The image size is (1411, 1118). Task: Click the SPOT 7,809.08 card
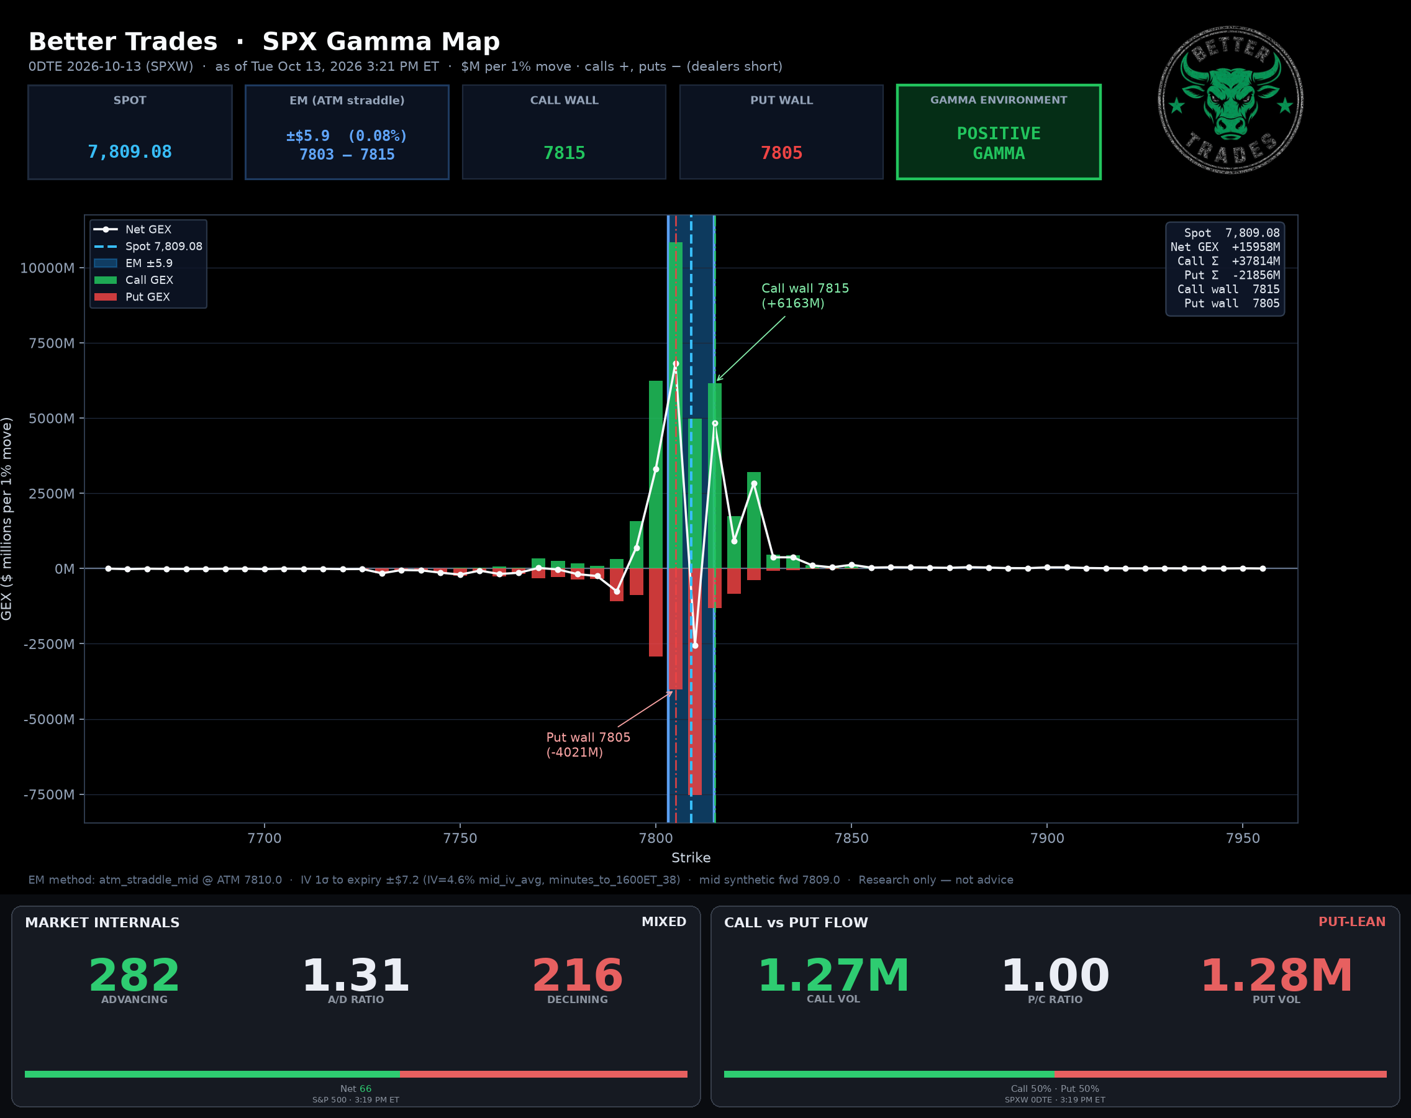(x=130, y=132)
